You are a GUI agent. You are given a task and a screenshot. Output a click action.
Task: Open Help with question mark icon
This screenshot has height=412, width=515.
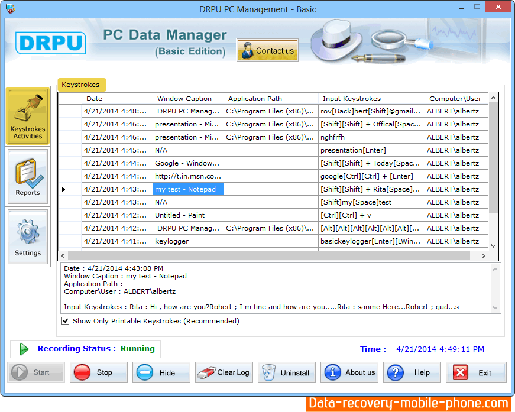pyautogui.click(x=412, y=372)
